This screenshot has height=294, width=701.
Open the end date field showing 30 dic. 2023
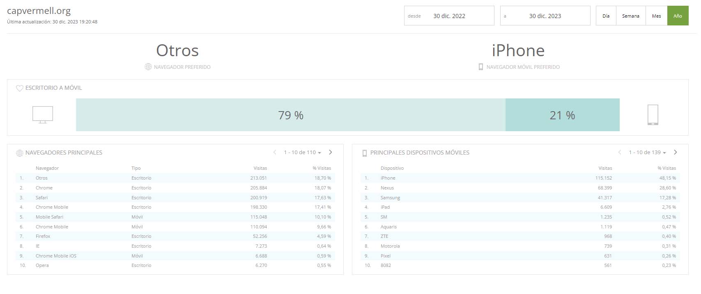point(545,16)
